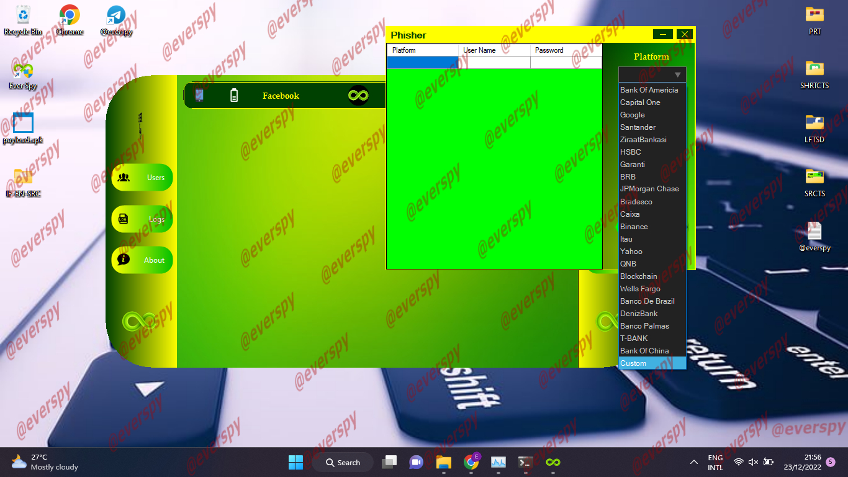Open the IF-EN-SRC folder on the desktop
This screenshot has height=477, width=848.
(x=23, y=183)
